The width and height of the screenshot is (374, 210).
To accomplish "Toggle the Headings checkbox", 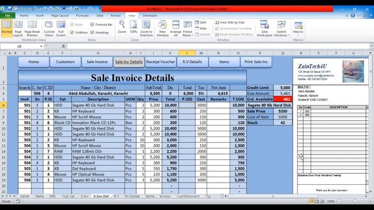I will 92,33.
